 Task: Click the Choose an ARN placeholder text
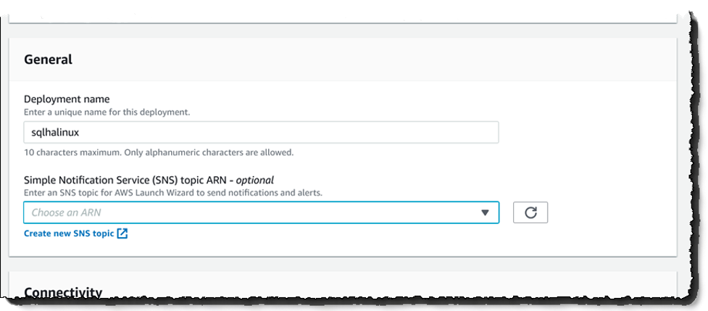pyautogui.click(x=66, y=212)
